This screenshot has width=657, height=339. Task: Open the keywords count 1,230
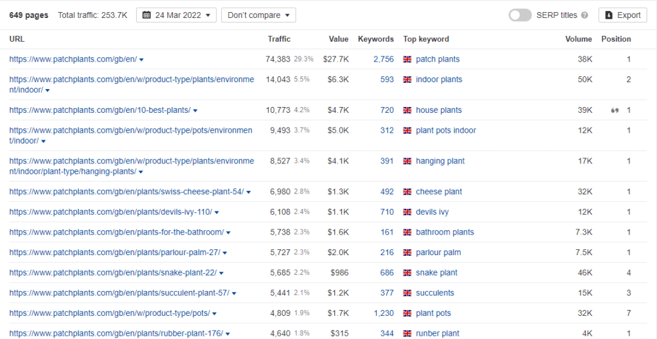pos(384,313)
